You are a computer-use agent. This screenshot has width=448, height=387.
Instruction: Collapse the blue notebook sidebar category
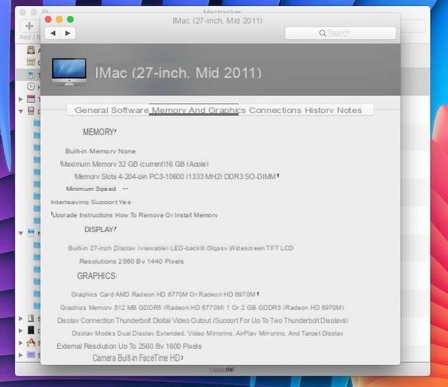pos(21,233)
